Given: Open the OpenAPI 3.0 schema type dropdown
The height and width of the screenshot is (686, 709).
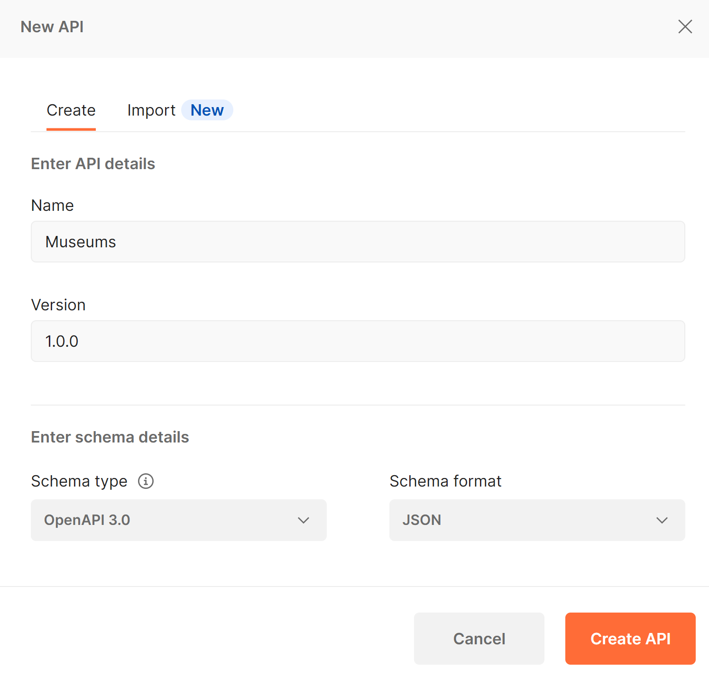Looking at the screenshot, I should (179, 520).
